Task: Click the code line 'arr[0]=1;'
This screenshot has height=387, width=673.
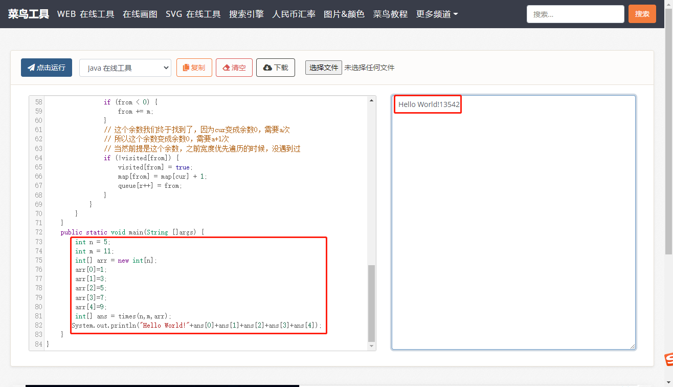Action: coord(91,269)
